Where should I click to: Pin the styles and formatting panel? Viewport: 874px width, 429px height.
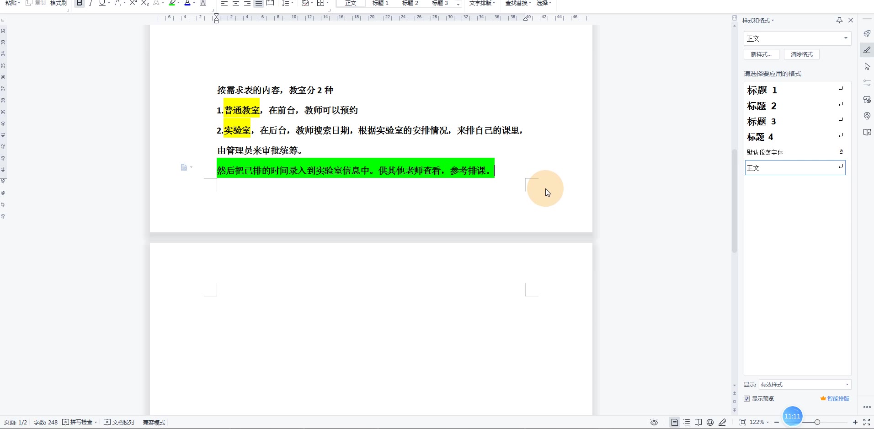click(x=839, y=20)
